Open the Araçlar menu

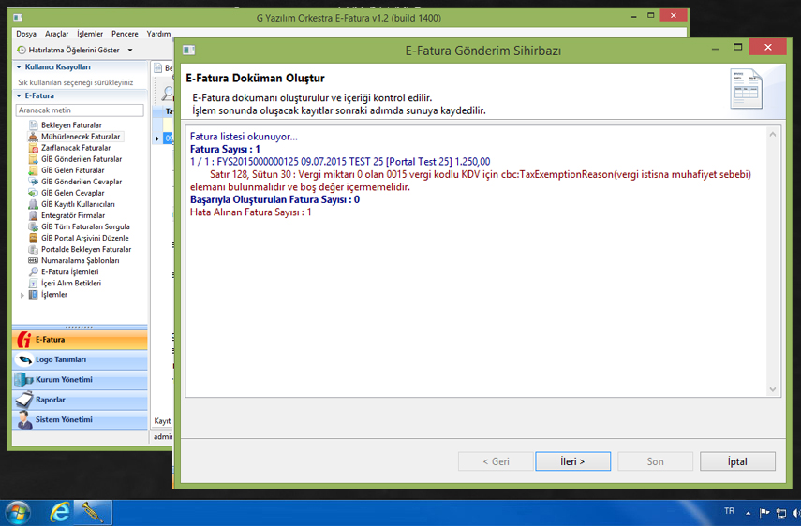click(x=57, y=34)
